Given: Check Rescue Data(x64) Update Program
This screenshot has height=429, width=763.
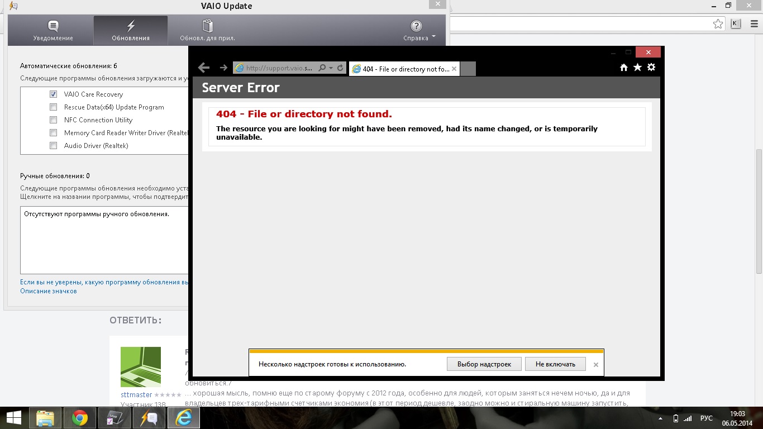Looking at the screenshot, I should pyautogui.click(x=54, y=107).
